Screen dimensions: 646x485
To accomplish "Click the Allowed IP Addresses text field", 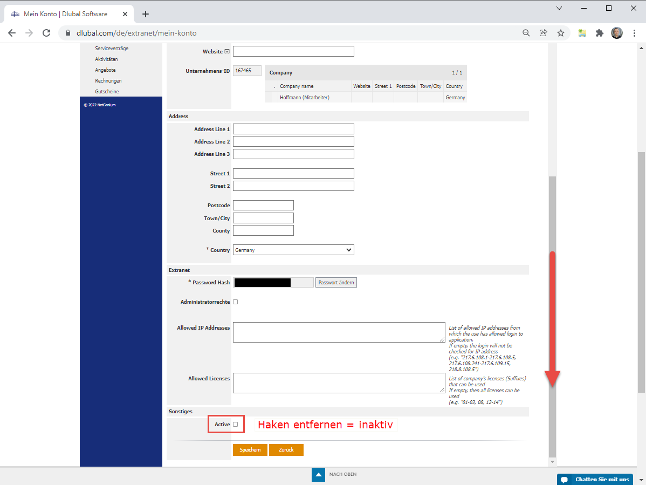I will [x=339, y=332].
